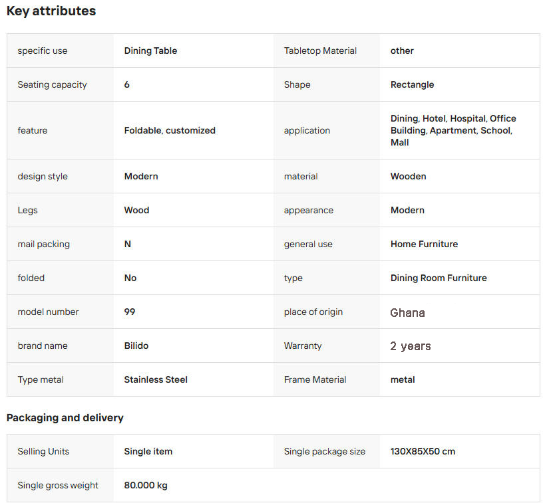Click the Legs attribute label
This screenshot has width=545, height=503.
[x=27, y=210]
